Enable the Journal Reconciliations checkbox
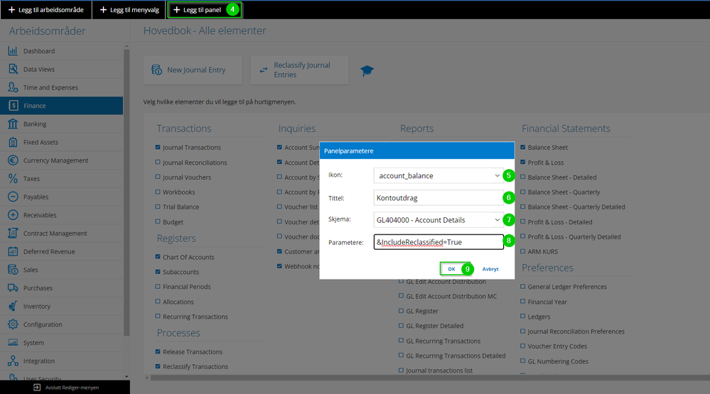710x394 pixels. click(x=158, y=162)
